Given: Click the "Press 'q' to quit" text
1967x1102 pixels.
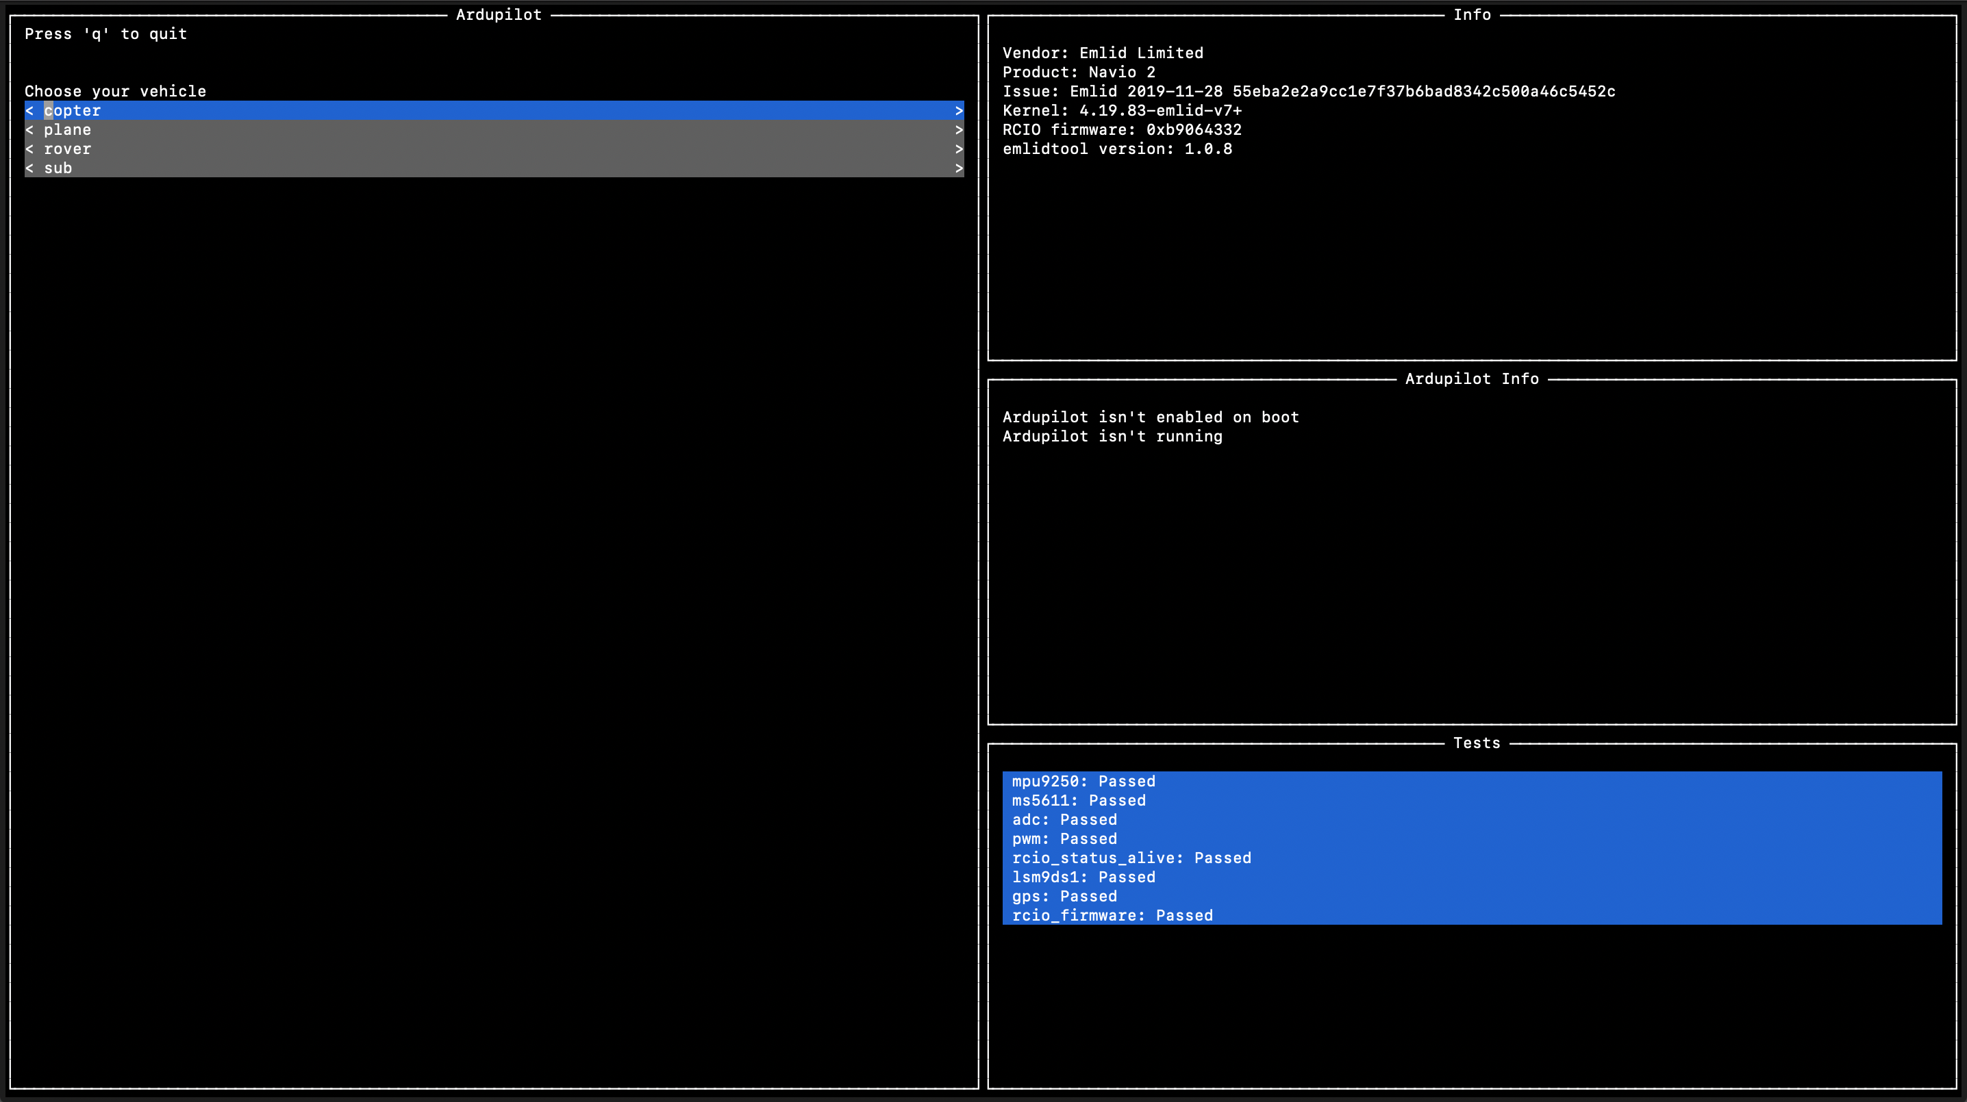Looking at the screenshot, I should [x=106, y=34].
